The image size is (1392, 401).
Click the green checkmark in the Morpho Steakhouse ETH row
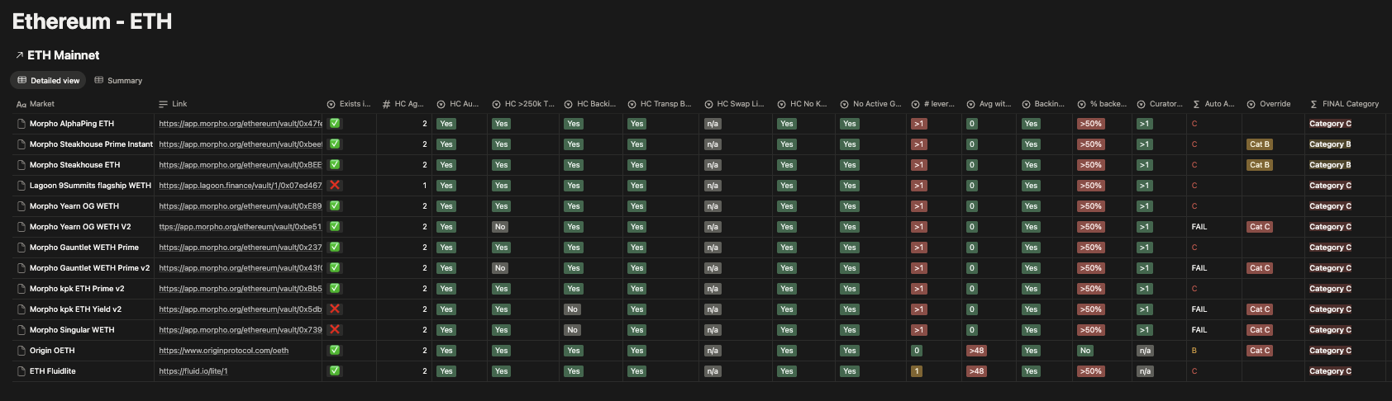335,164
